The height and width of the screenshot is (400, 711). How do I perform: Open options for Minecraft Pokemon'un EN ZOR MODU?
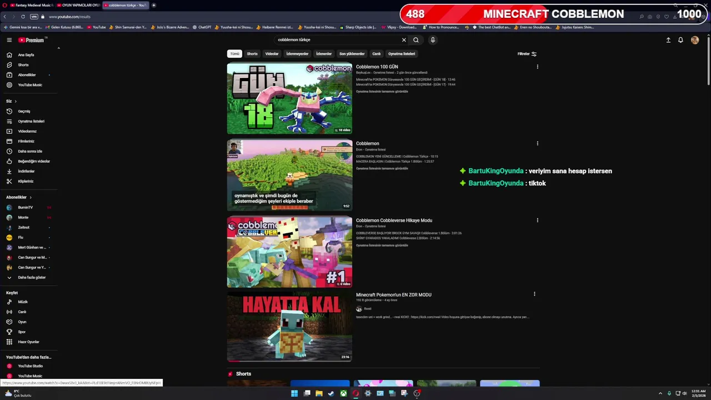tap(534, 294)
